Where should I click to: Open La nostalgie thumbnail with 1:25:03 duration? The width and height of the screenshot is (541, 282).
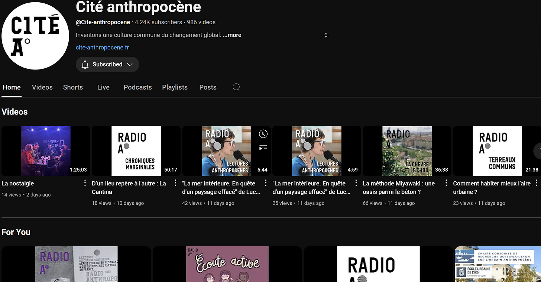46,151
